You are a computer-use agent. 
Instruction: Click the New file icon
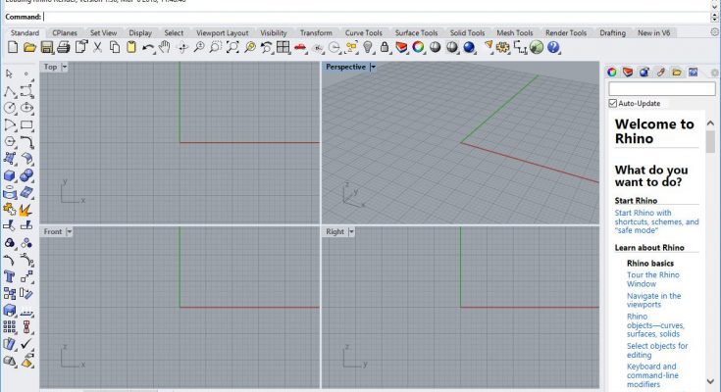(13, 47)
